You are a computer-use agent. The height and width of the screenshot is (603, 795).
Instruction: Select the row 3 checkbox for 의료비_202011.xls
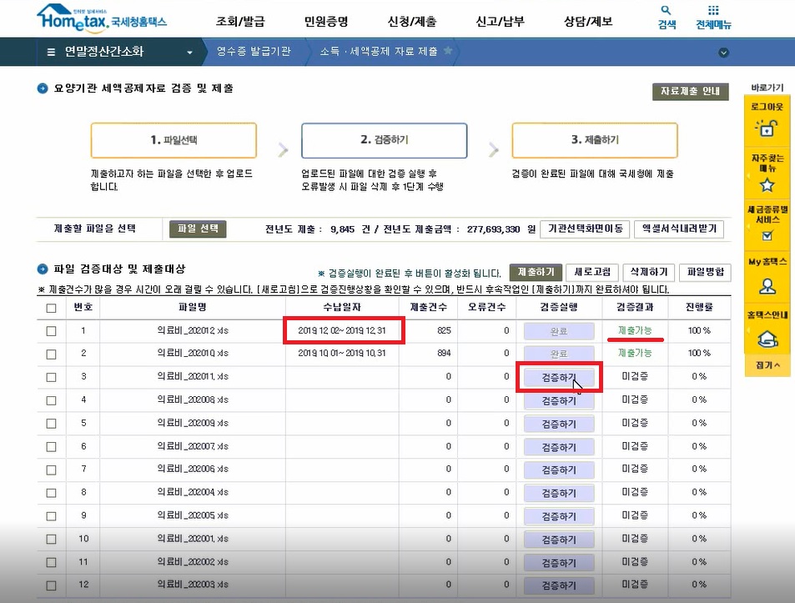[52, 378]
